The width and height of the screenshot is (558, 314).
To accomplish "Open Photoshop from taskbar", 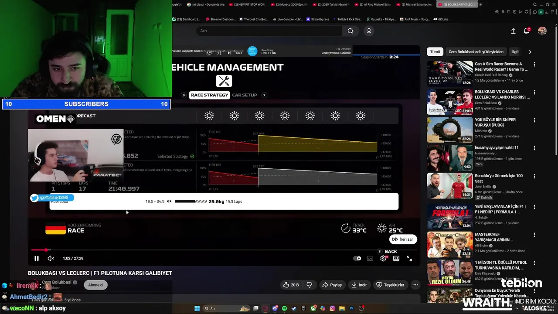I will tap(352, 308).
